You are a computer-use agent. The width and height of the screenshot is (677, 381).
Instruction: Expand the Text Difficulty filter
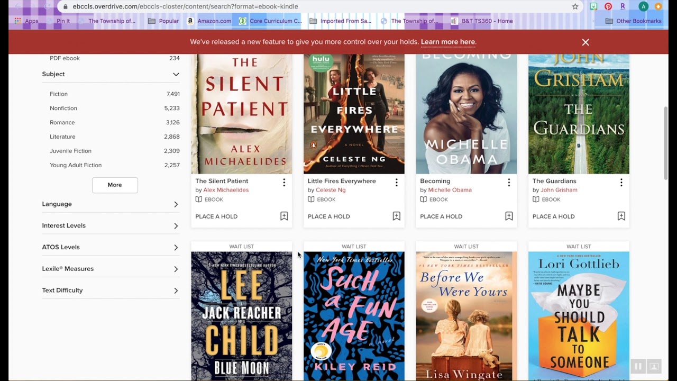[x=111, y=291]
